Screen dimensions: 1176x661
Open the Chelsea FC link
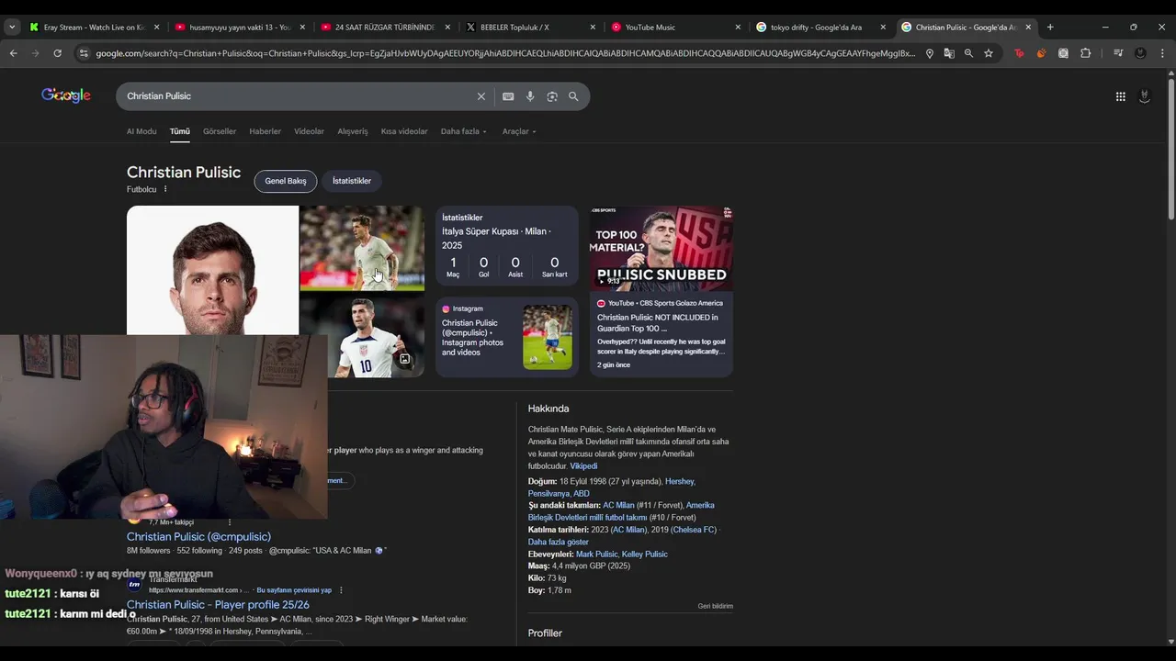click(694, 530)
